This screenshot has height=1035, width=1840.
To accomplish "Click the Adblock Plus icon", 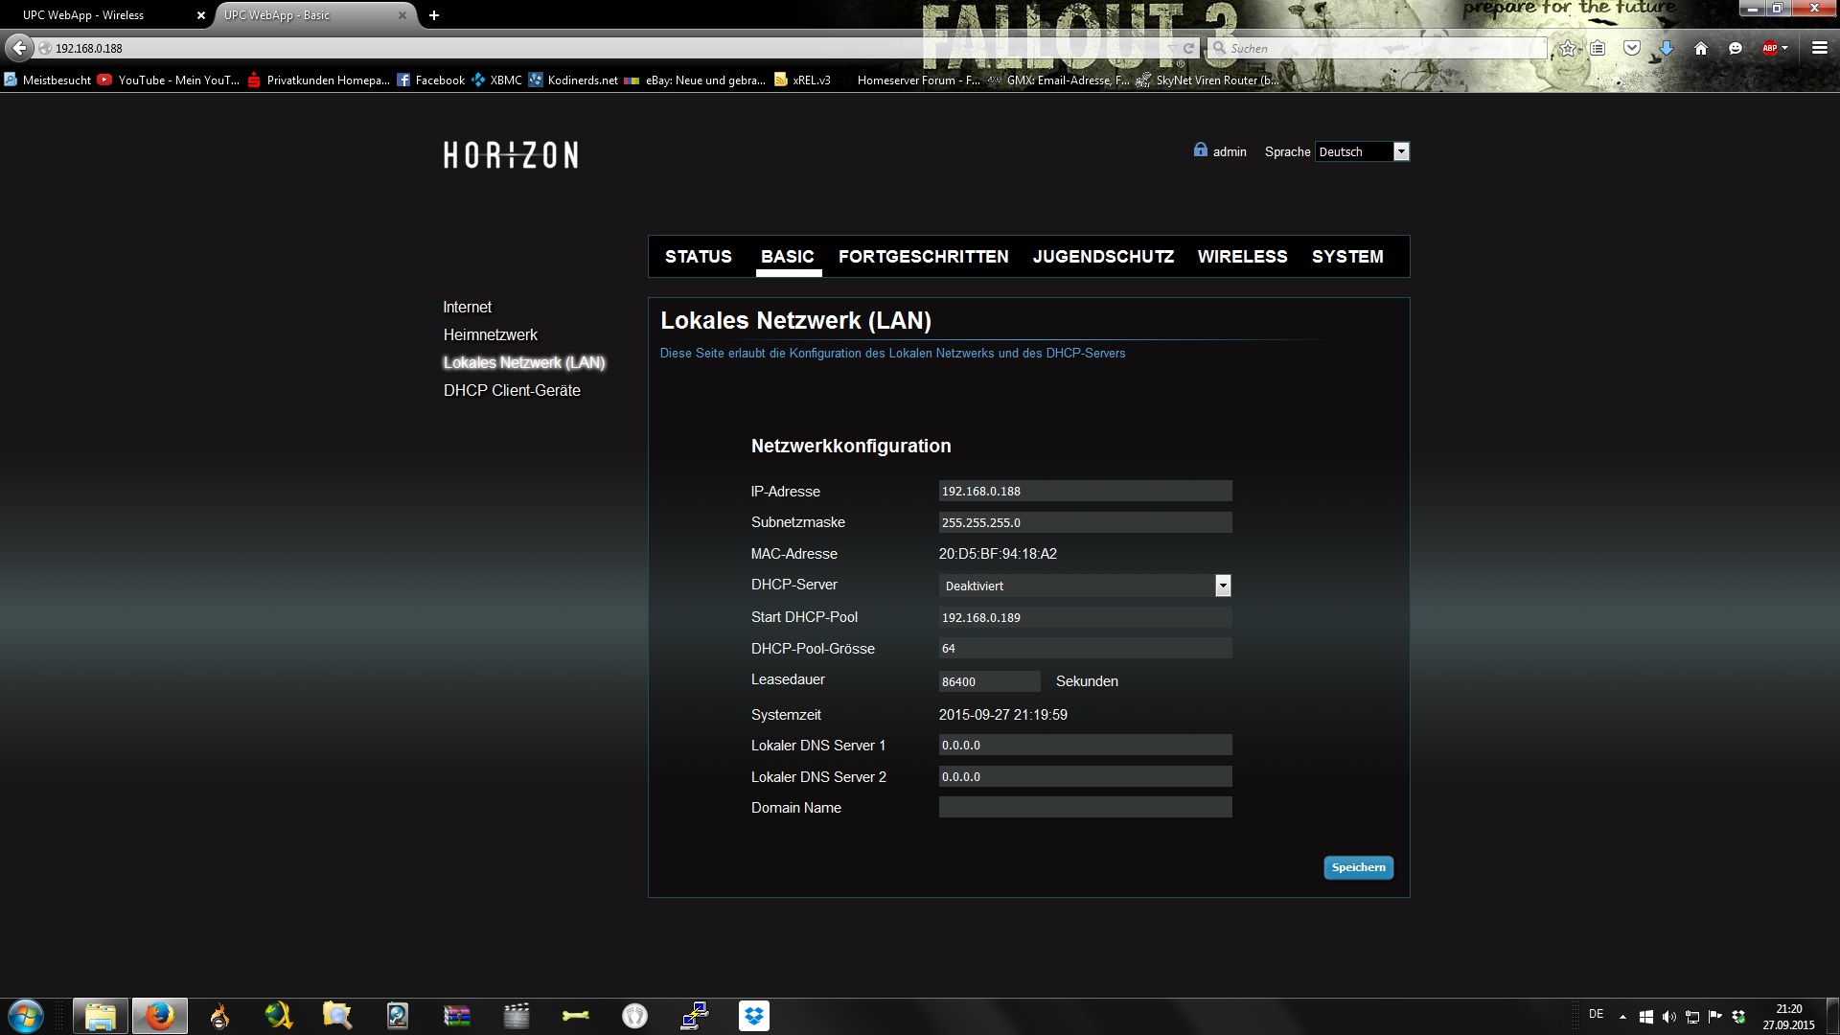I will pyautogui.click(x=1769, y=48).
